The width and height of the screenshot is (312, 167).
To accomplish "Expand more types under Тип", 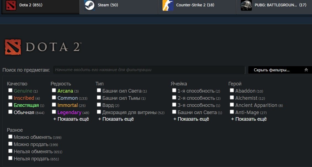I will click(116, 119).
